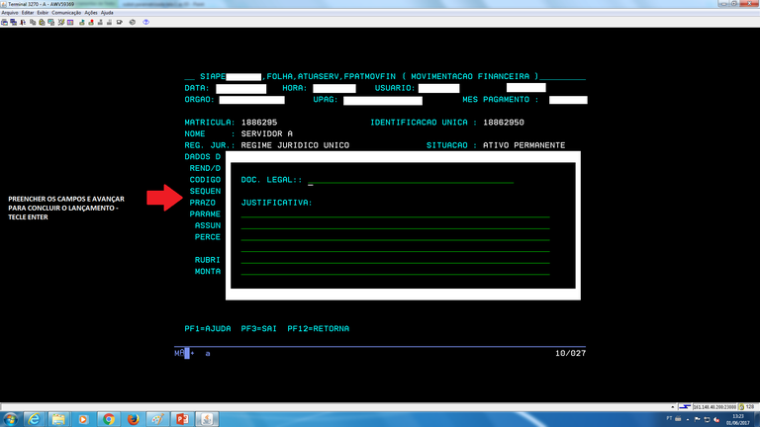
Task: Click the status bar address 161.148.40.200:23000
Action: [x=714, y=407]
